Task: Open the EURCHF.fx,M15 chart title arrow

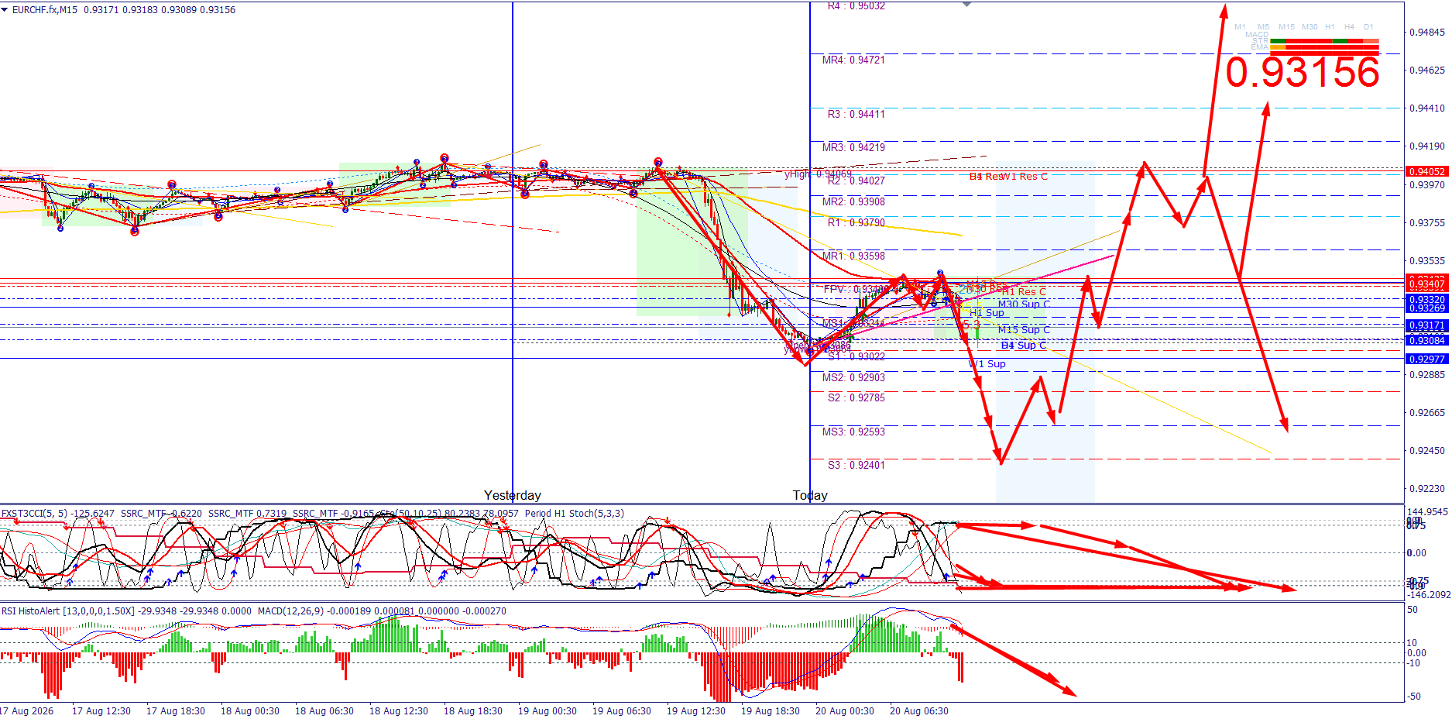Action: (5, 9)
